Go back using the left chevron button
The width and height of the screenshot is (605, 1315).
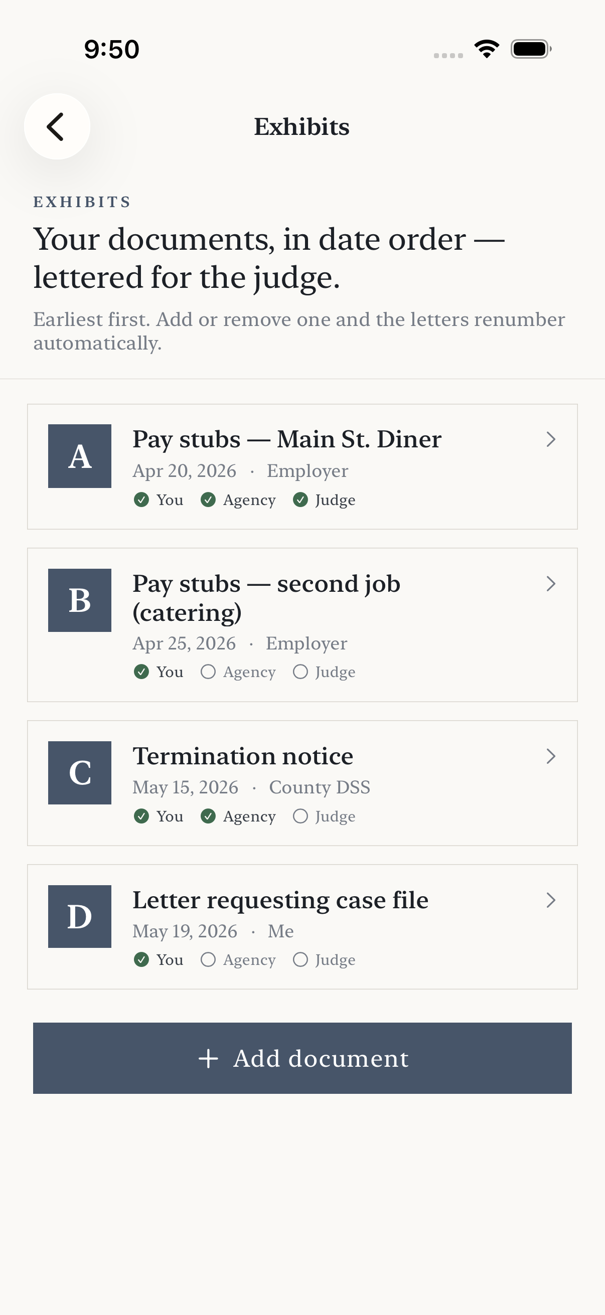[57, 126]
